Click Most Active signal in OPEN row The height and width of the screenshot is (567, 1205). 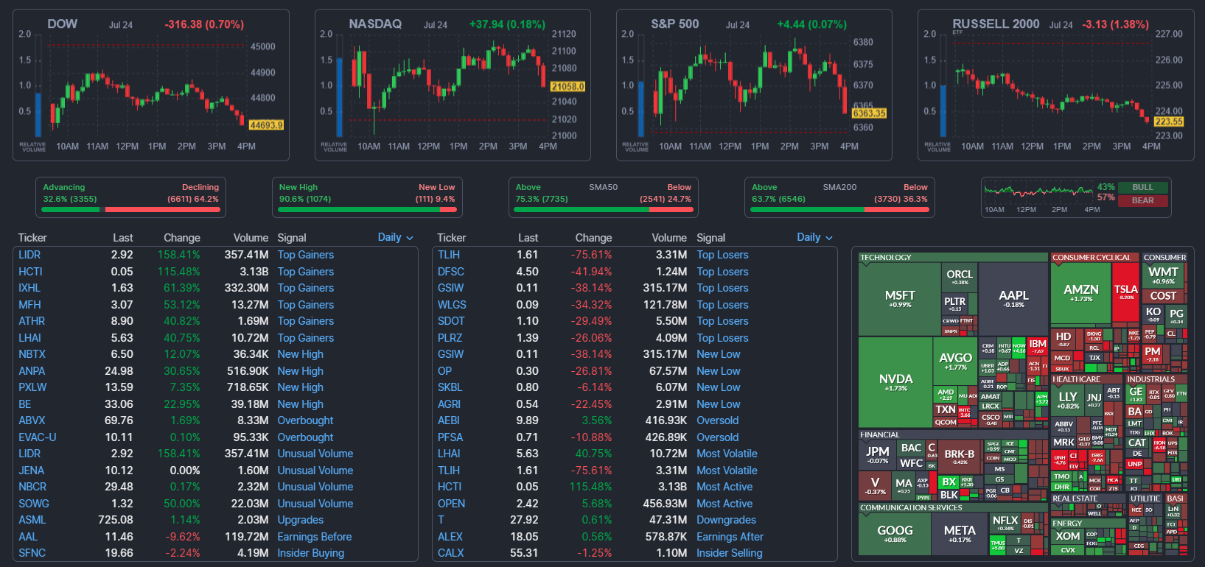pyautogui.click(x=724, y=504)
